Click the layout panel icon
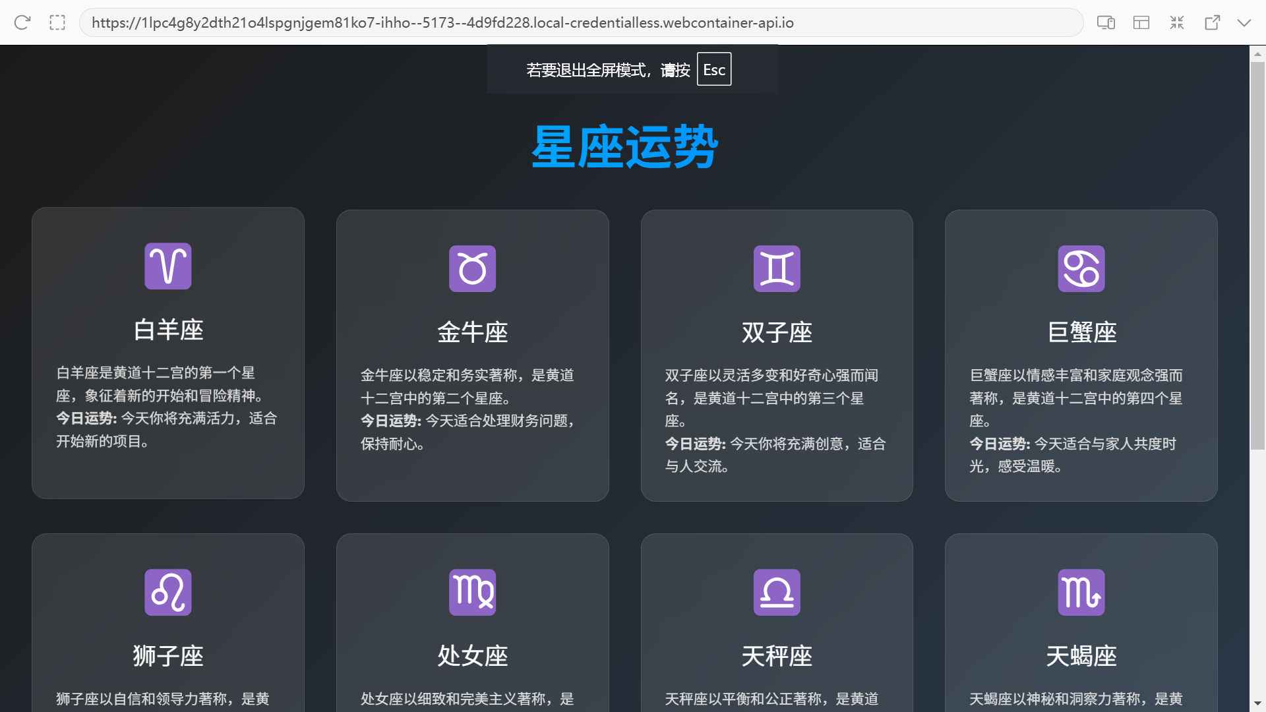The width and height of the screenshot is (1266, 712). click(x=1141, y=22)
